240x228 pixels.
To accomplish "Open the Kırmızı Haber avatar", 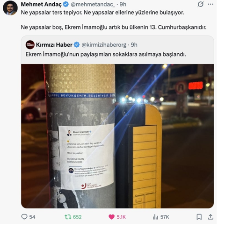I will pyautogui.click(x=30, y=45).
